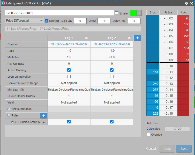This screenshot has width=195, height=155.
Task: Enable Lean on Indicative for Leg 2
Action: pos(112,77)
